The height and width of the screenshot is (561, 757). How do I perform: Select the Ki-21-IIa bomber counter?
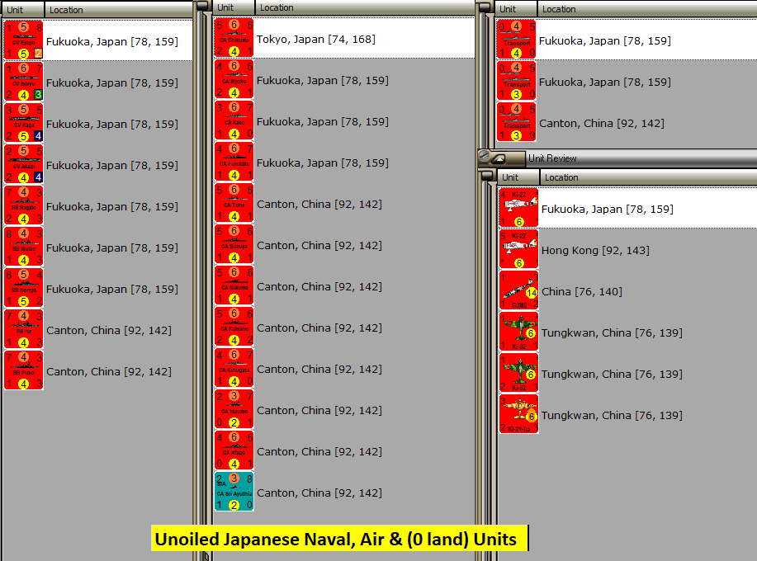pyautogui.click(x=519, y=414)
